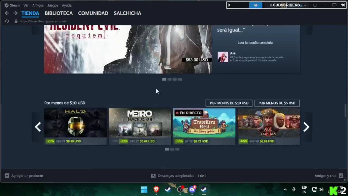348x196 pixels.
Task: Click the EN DIRECTO live badge
Action: click(x=189, y=113)
